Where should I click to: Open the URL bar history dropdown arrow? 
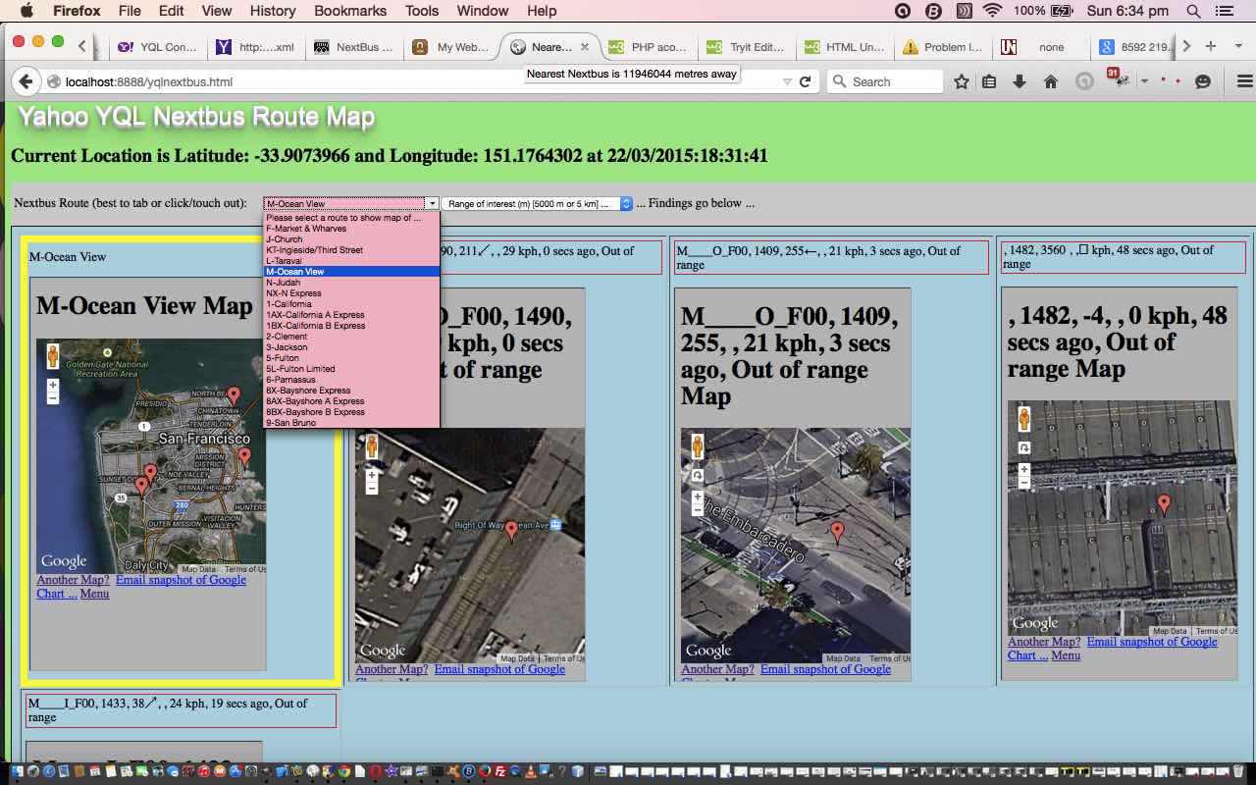(787, 81)
